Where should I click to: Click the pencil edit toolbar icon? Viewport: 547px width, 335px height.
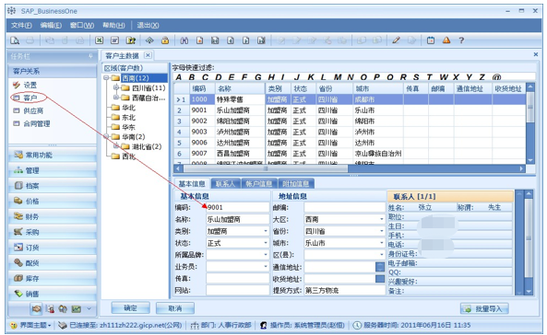click(396, 40)
